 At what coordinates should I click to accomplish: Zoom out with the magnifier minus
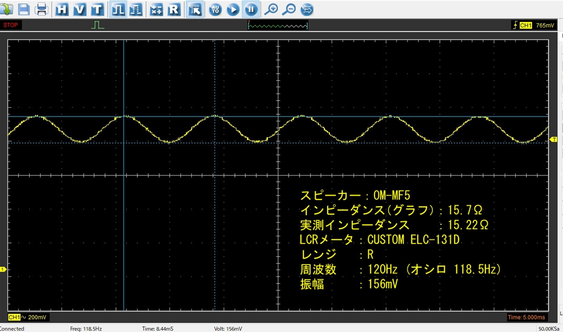click(289, 9)
